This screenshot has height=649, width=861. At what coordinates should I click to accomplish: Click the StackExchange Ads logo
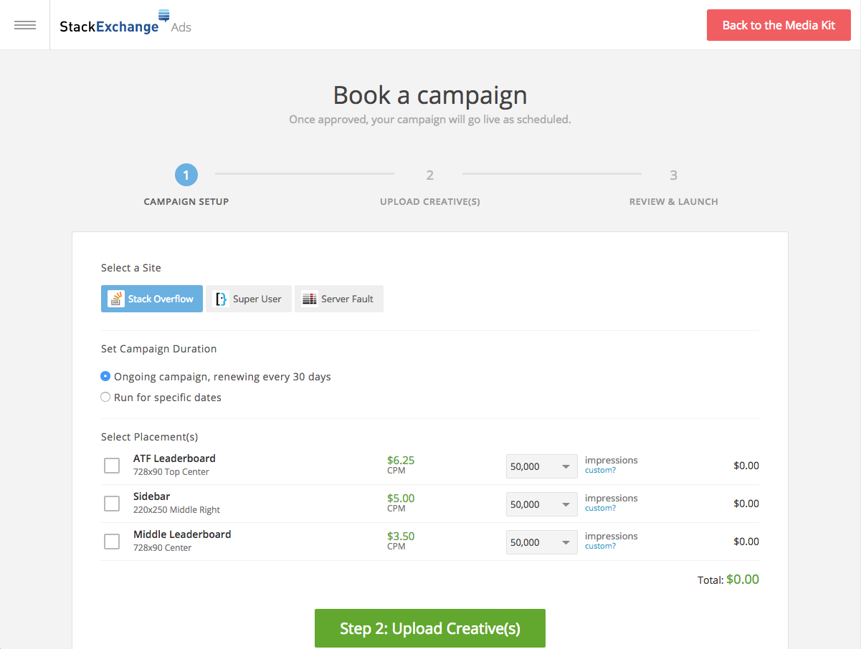(x=125, y=23)
